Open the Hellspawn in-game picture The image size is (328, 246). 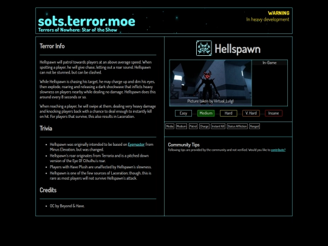coord(210,83)
